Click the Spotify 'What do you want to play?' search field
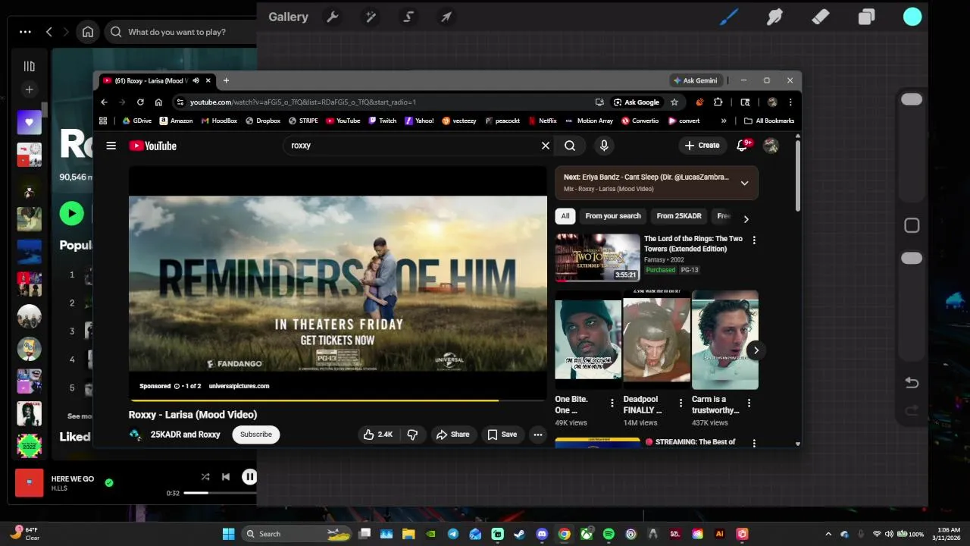The height and width of the screenshot is (546, 970). 180,32
